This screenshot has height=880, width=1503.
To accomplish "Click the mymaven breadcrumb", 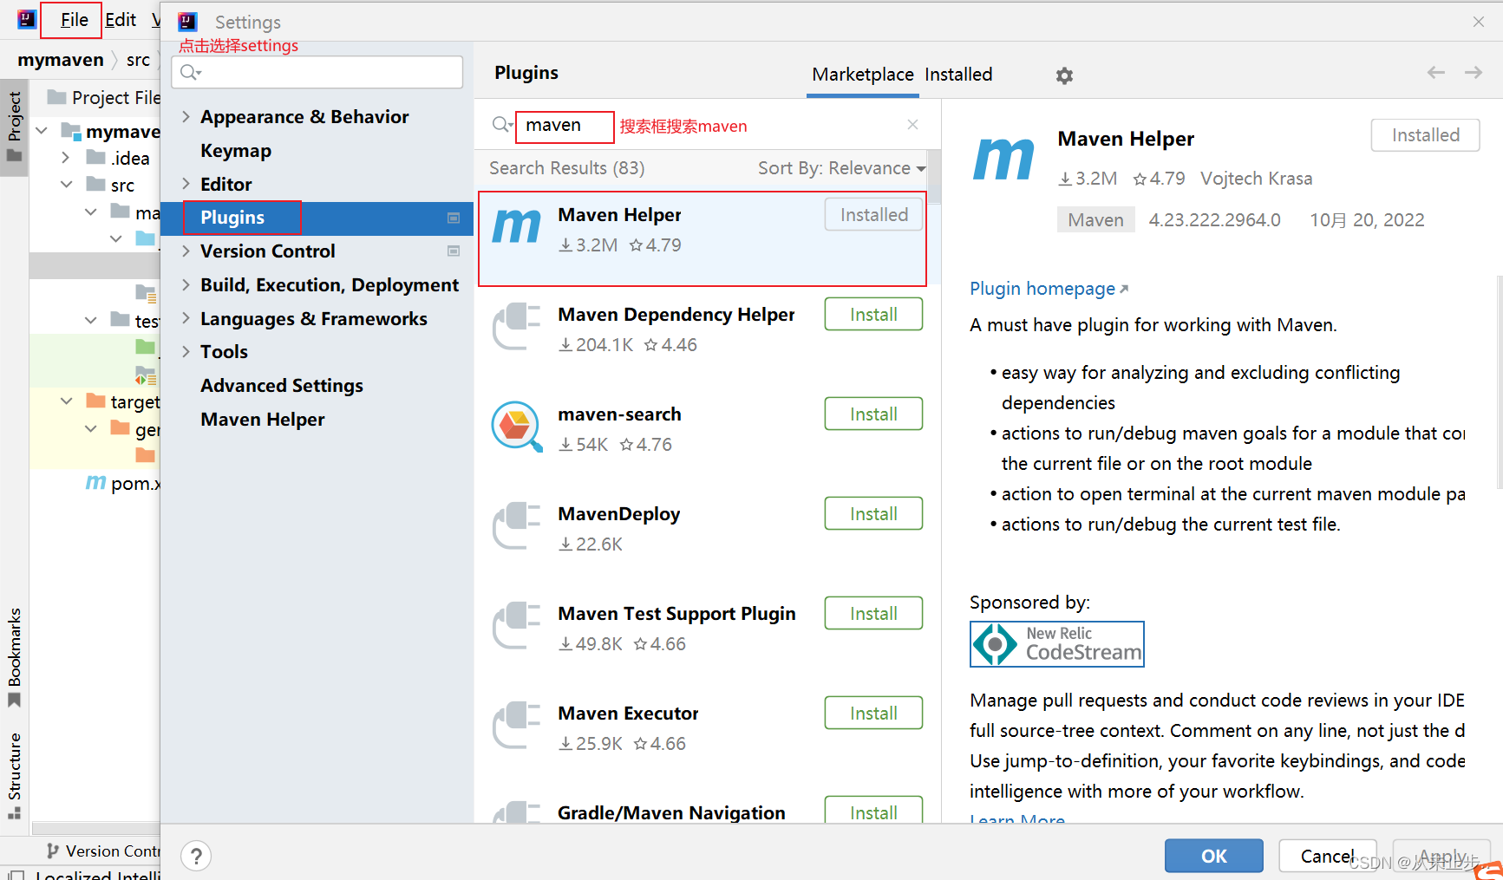I will 61,60.
